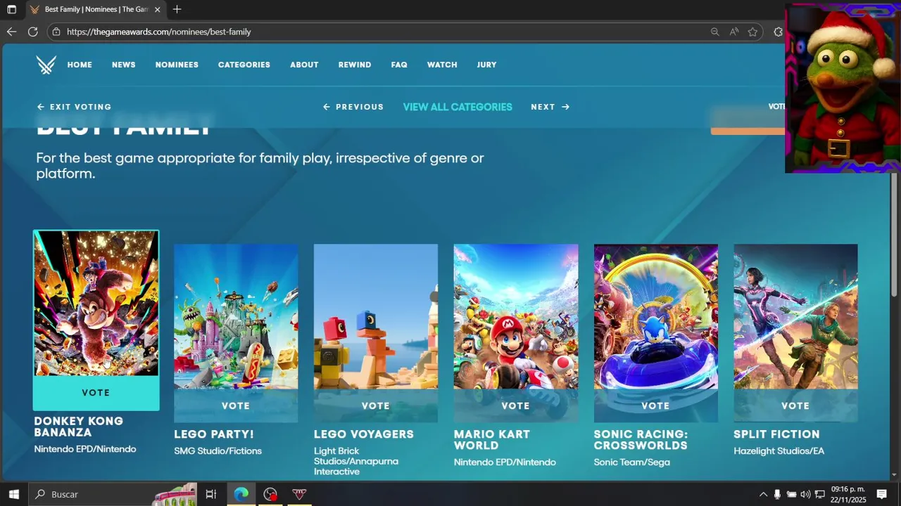Click Split Fiction cover art
Screen dimensions: 901x506
[795, 316]
